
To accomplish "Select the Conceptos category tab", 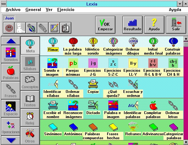I will click(x=30, y=82).
